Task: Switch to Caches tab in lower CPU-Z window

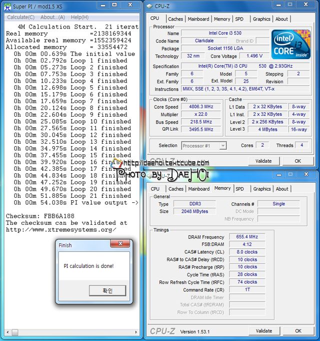Action: point(176,189)
